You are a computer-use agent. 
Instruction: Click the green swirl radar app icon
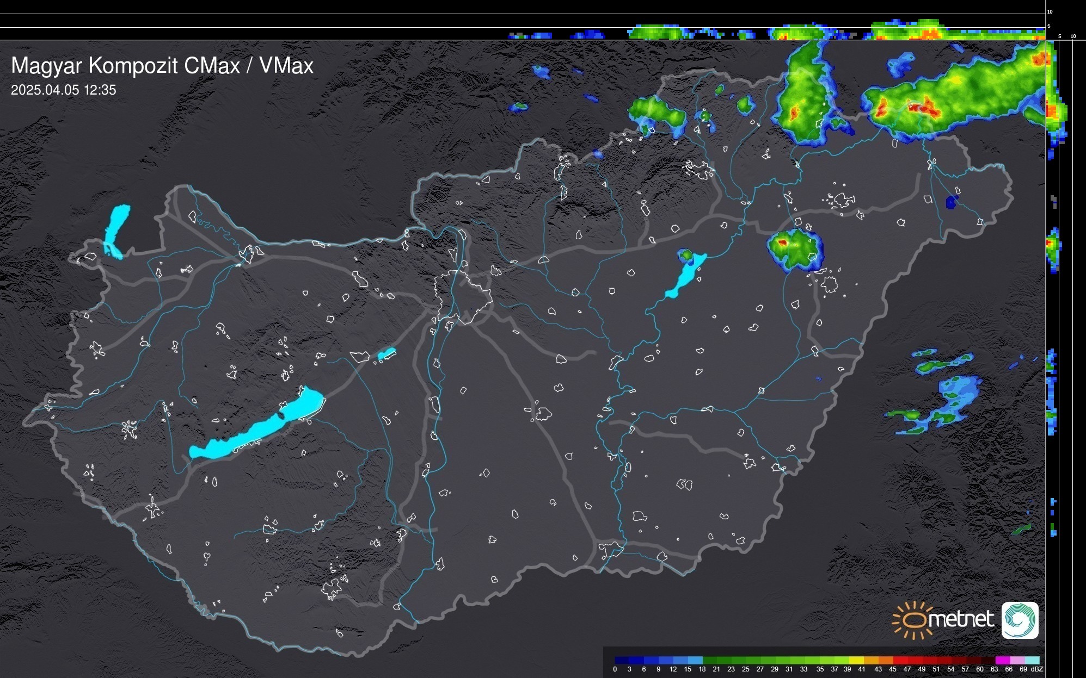pos(1020,620)
